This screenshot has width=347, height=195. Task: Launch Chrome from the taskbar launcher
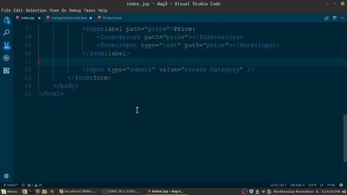pyautogui.click(x=24, y=191)
